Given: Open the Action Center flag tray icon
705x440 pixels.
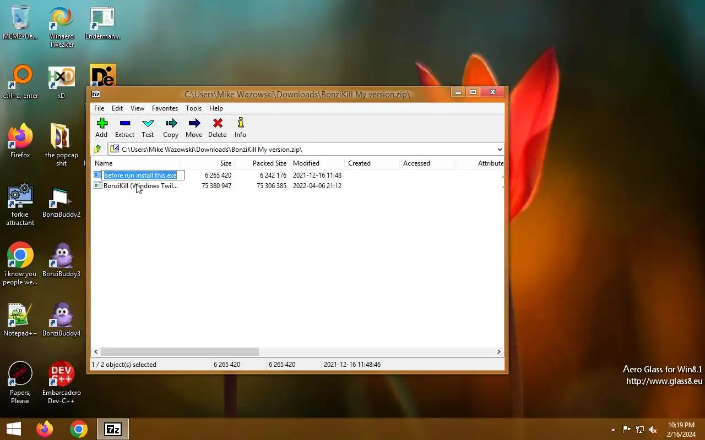Looking at the screenshot, I should click(x=627, y=430).
